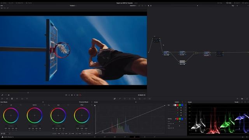Toggle curve channel ganging link

pyautogui.click(x=174, y=105)
